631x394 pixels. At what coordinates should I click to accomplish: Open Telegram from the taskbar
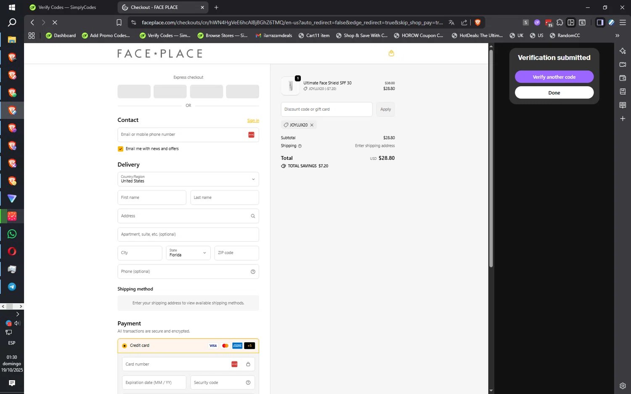[12, 287]
